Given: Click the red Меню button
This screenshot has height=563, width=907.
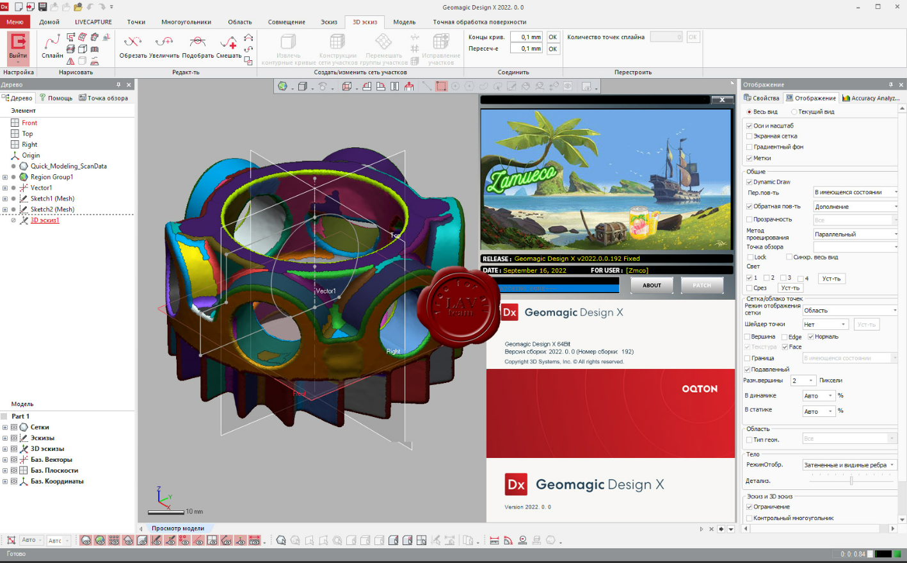Looking at the screenshot, I should [x=15, y=22].
